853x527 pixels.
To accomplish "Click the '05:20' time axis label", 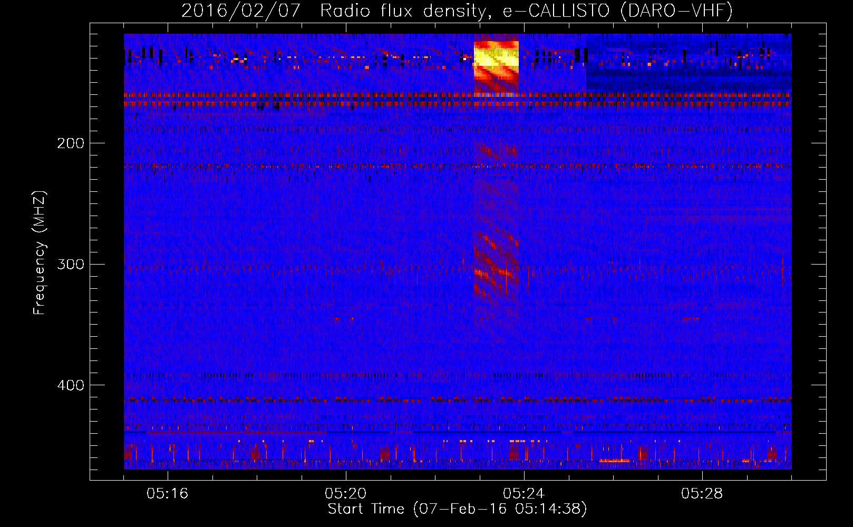I will tap(346, 494).
